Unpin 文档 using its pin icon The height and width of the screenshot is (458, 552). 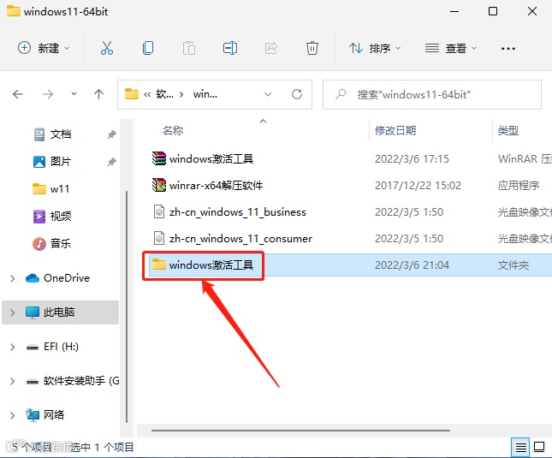111,134
